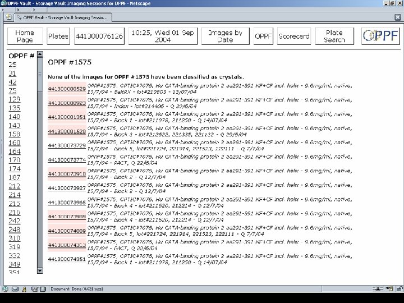Click the 'OPPF #1575' heading text
The image size is (404, 303).
[70, 62]
